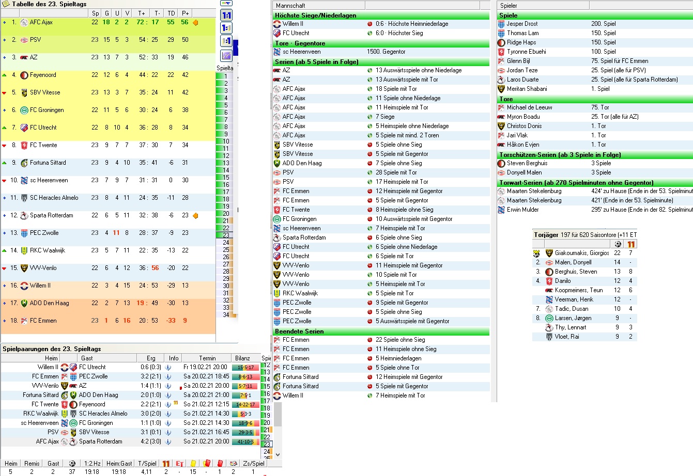Image resolution: width=693 pixels, height=476 pixels.
Task: Click the trend arrow in the Feyenoord row
Action: click(x=5, y=75)
